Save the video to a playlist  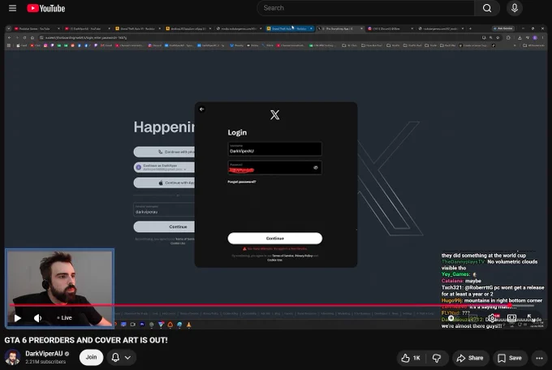pos(510,358)
